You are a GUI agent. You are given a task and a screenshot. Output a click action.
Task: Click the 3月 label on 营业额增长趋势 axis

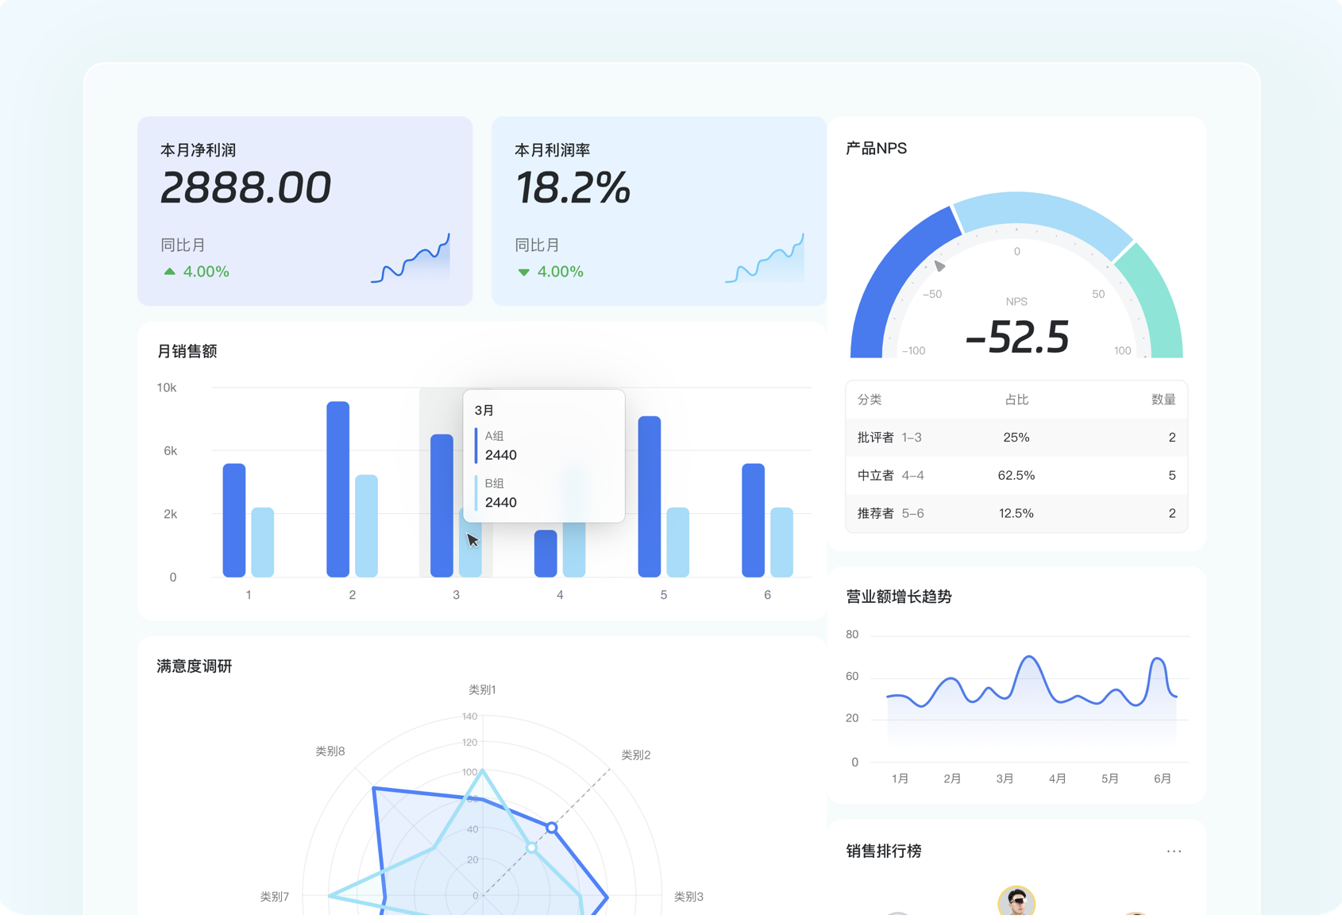click(x=1005, y=779)
